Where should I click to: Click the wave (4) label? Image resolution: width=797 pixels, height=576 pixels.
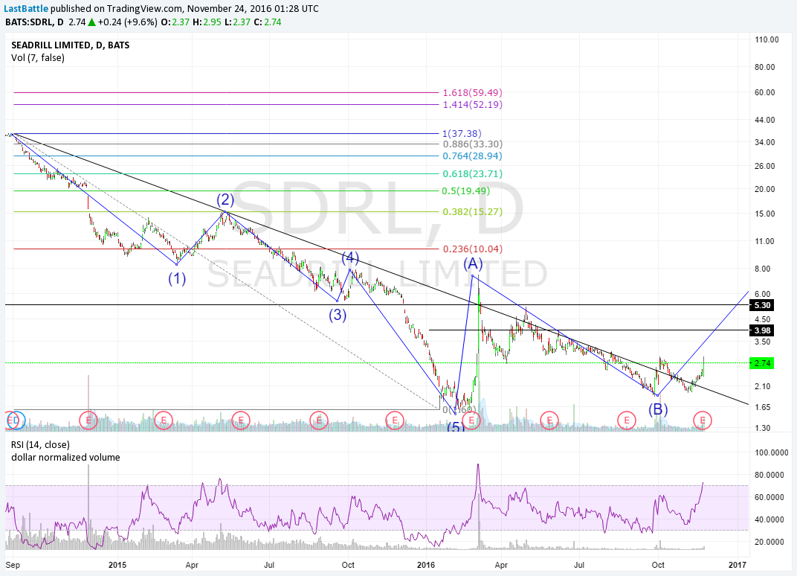[350, 257]
